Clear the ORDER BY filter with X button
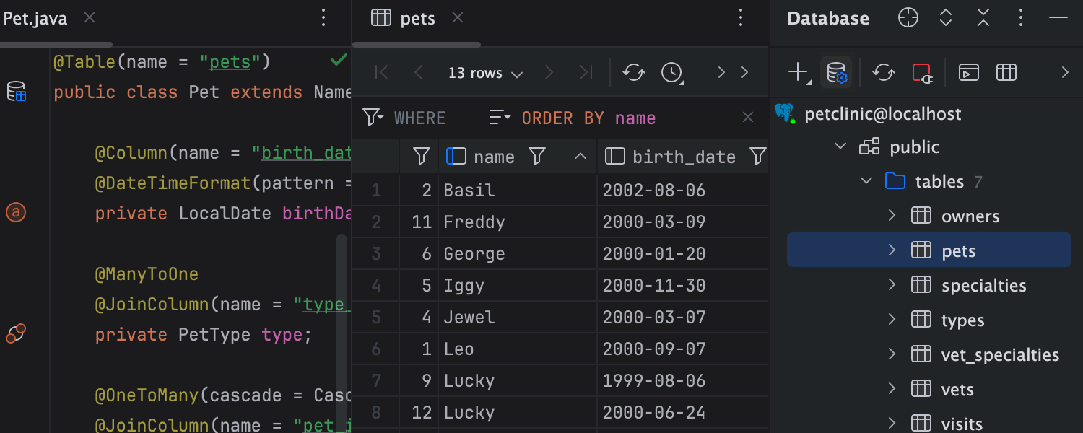1083x433 pixels. point(748,118)
